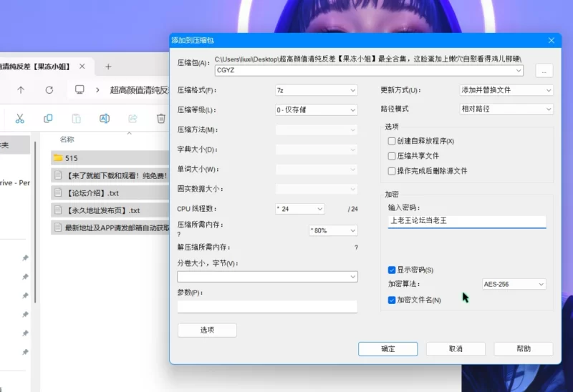
Task: Click the 名称 column header
Action: tap(67, 139)
